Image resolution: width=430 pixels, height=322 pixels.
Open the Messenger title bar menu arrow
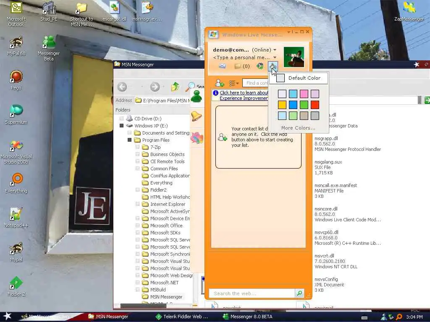(x=288, y=32)
